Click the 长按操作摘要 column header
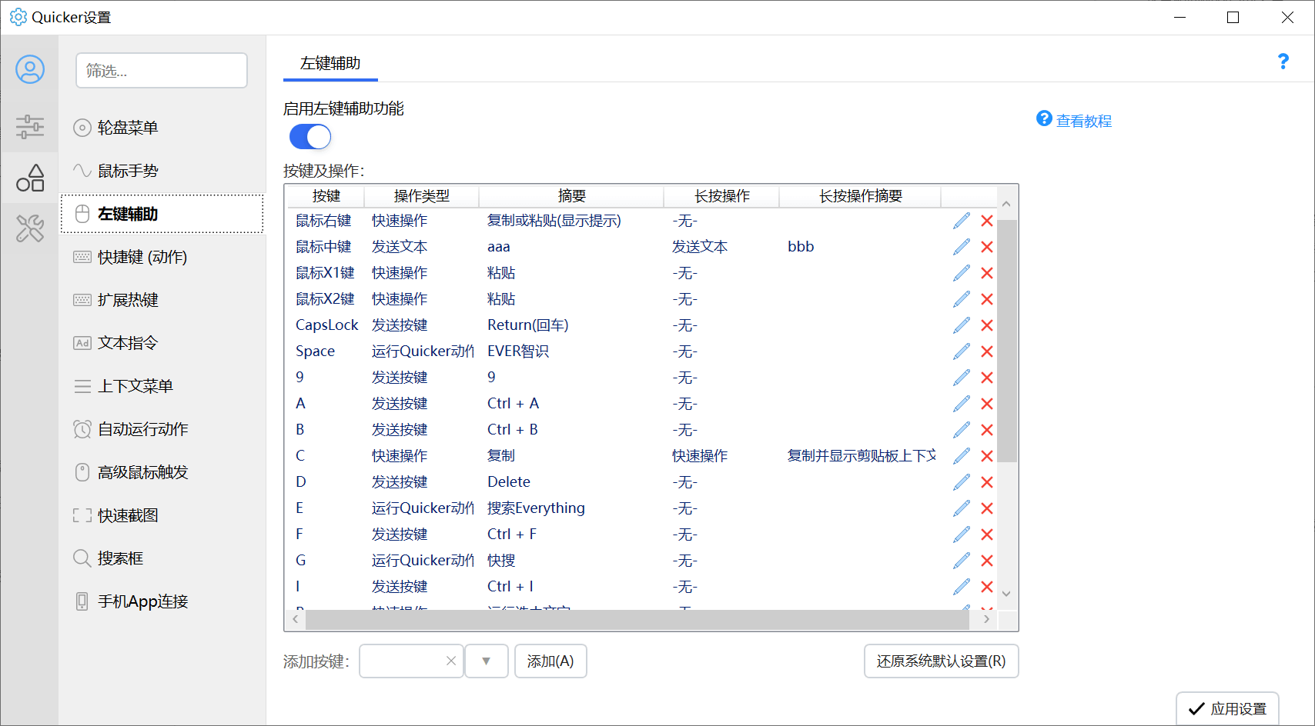The width and height of the screenshot is (1315, 726). coord(861,196)
